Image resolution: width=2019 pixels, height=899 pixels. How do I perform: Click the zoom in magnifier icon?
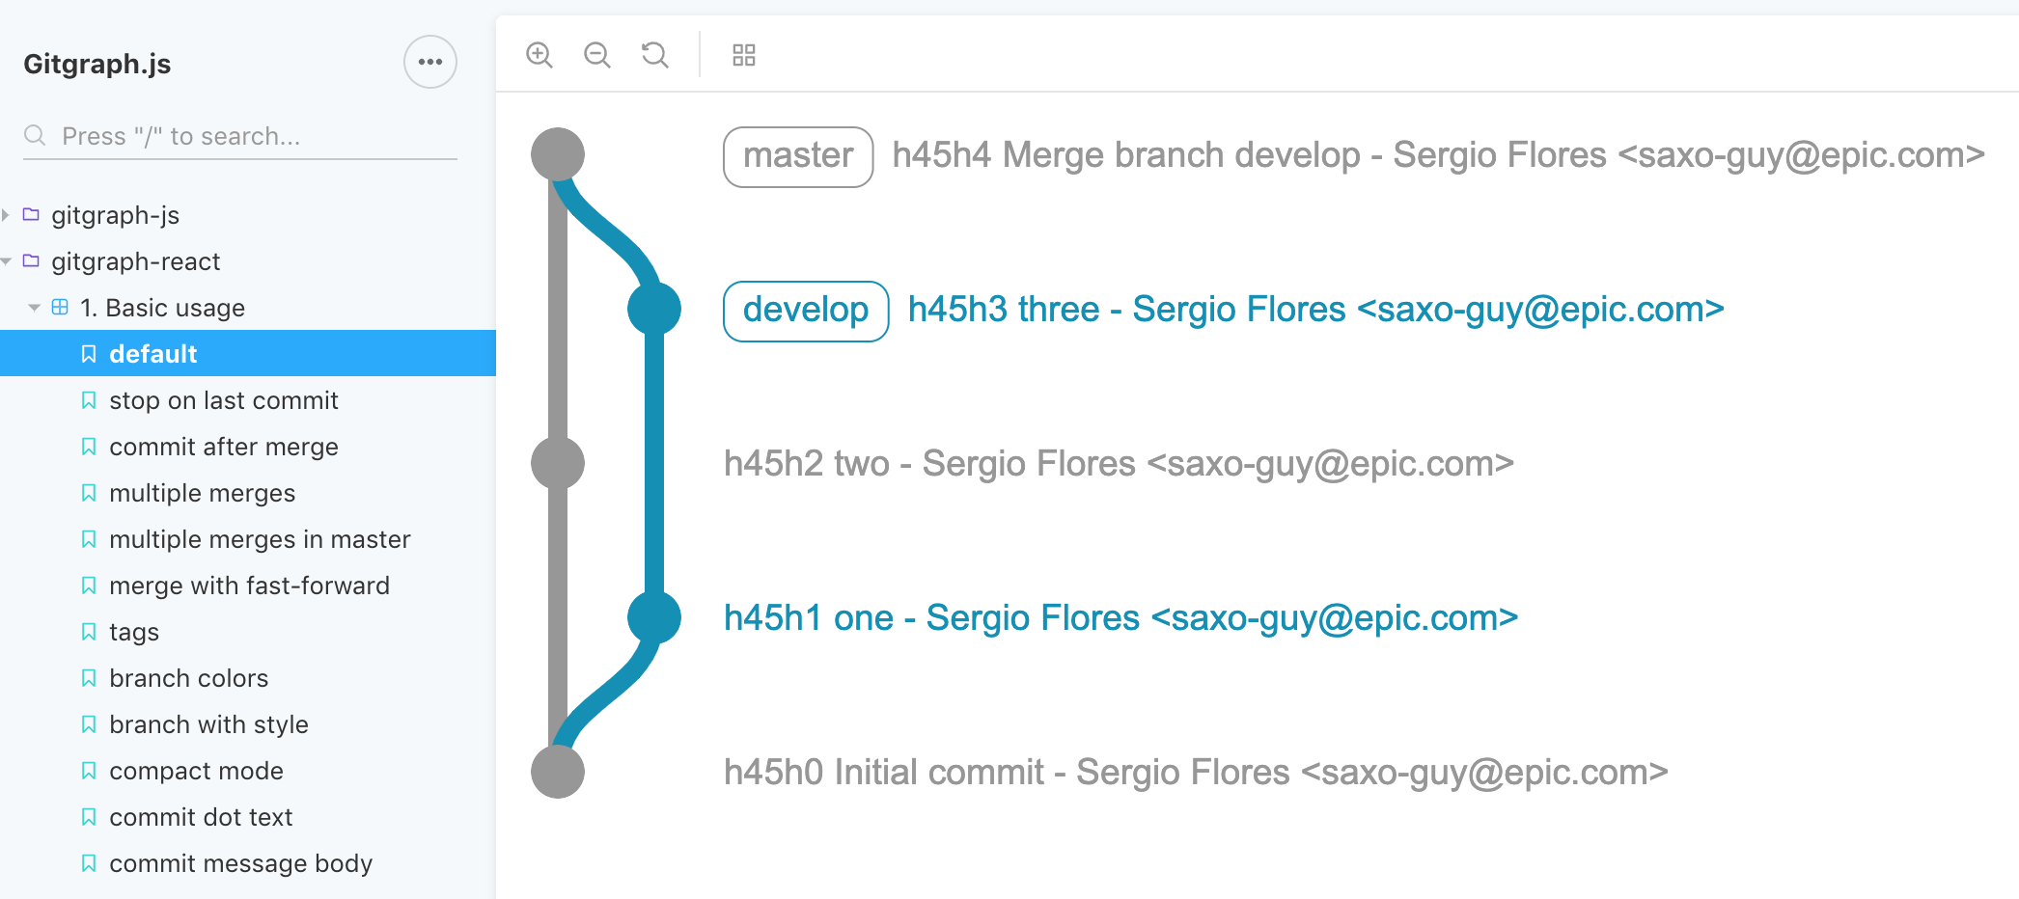coord(539,55)
